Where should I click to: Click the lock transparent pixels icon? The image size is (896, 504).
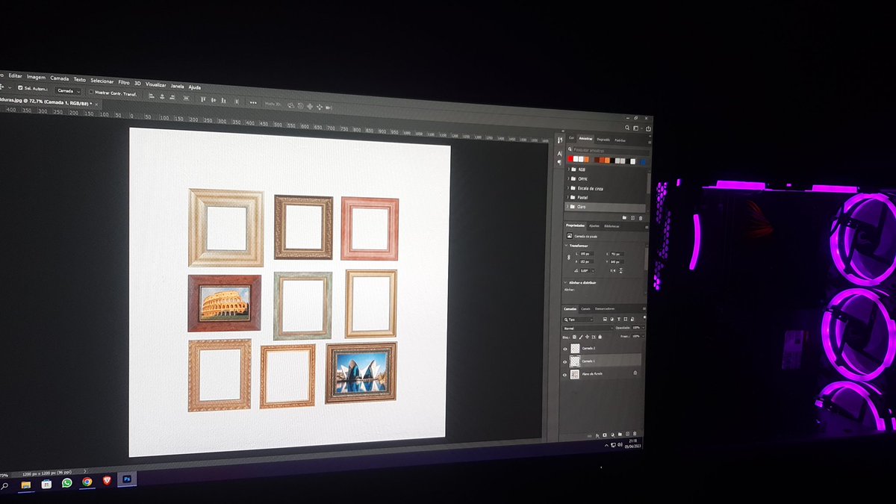pyautogui.click(x=574, y=337)
